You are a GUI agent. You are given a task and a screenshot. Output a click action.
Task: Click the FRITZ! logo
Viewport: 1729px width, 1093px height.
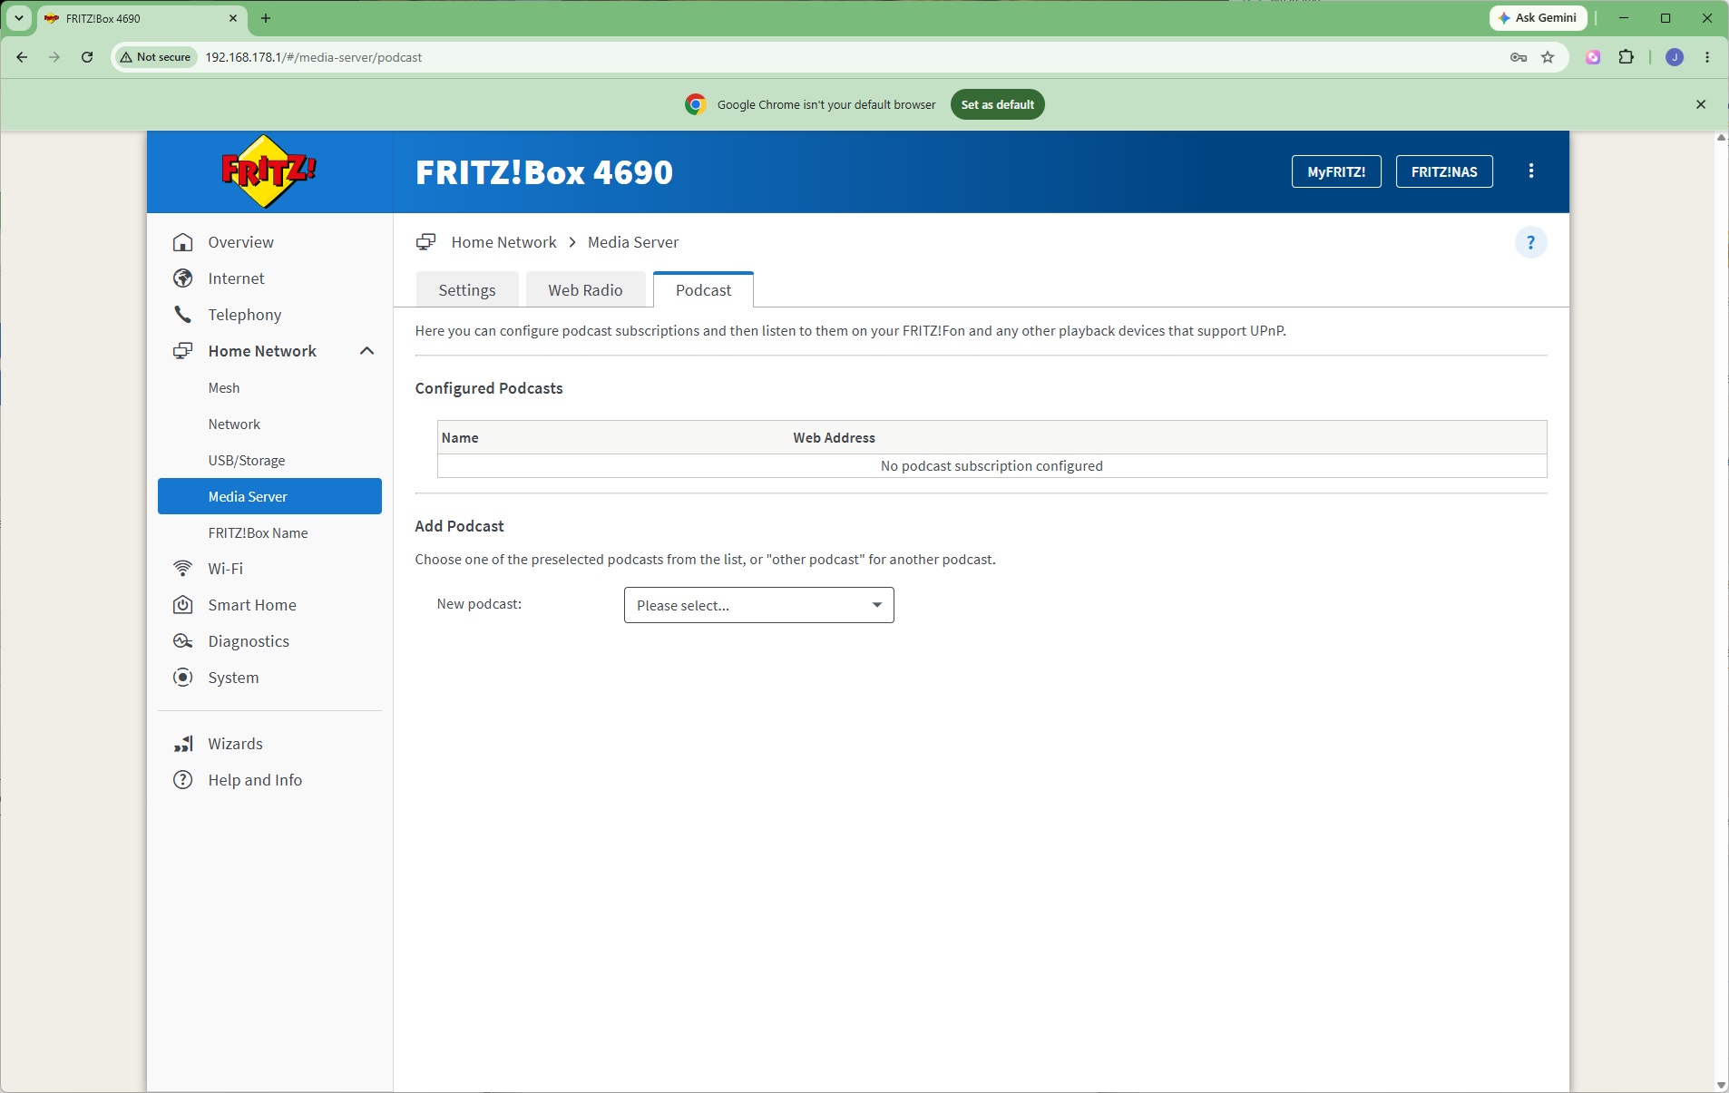[x=269, y=171]
